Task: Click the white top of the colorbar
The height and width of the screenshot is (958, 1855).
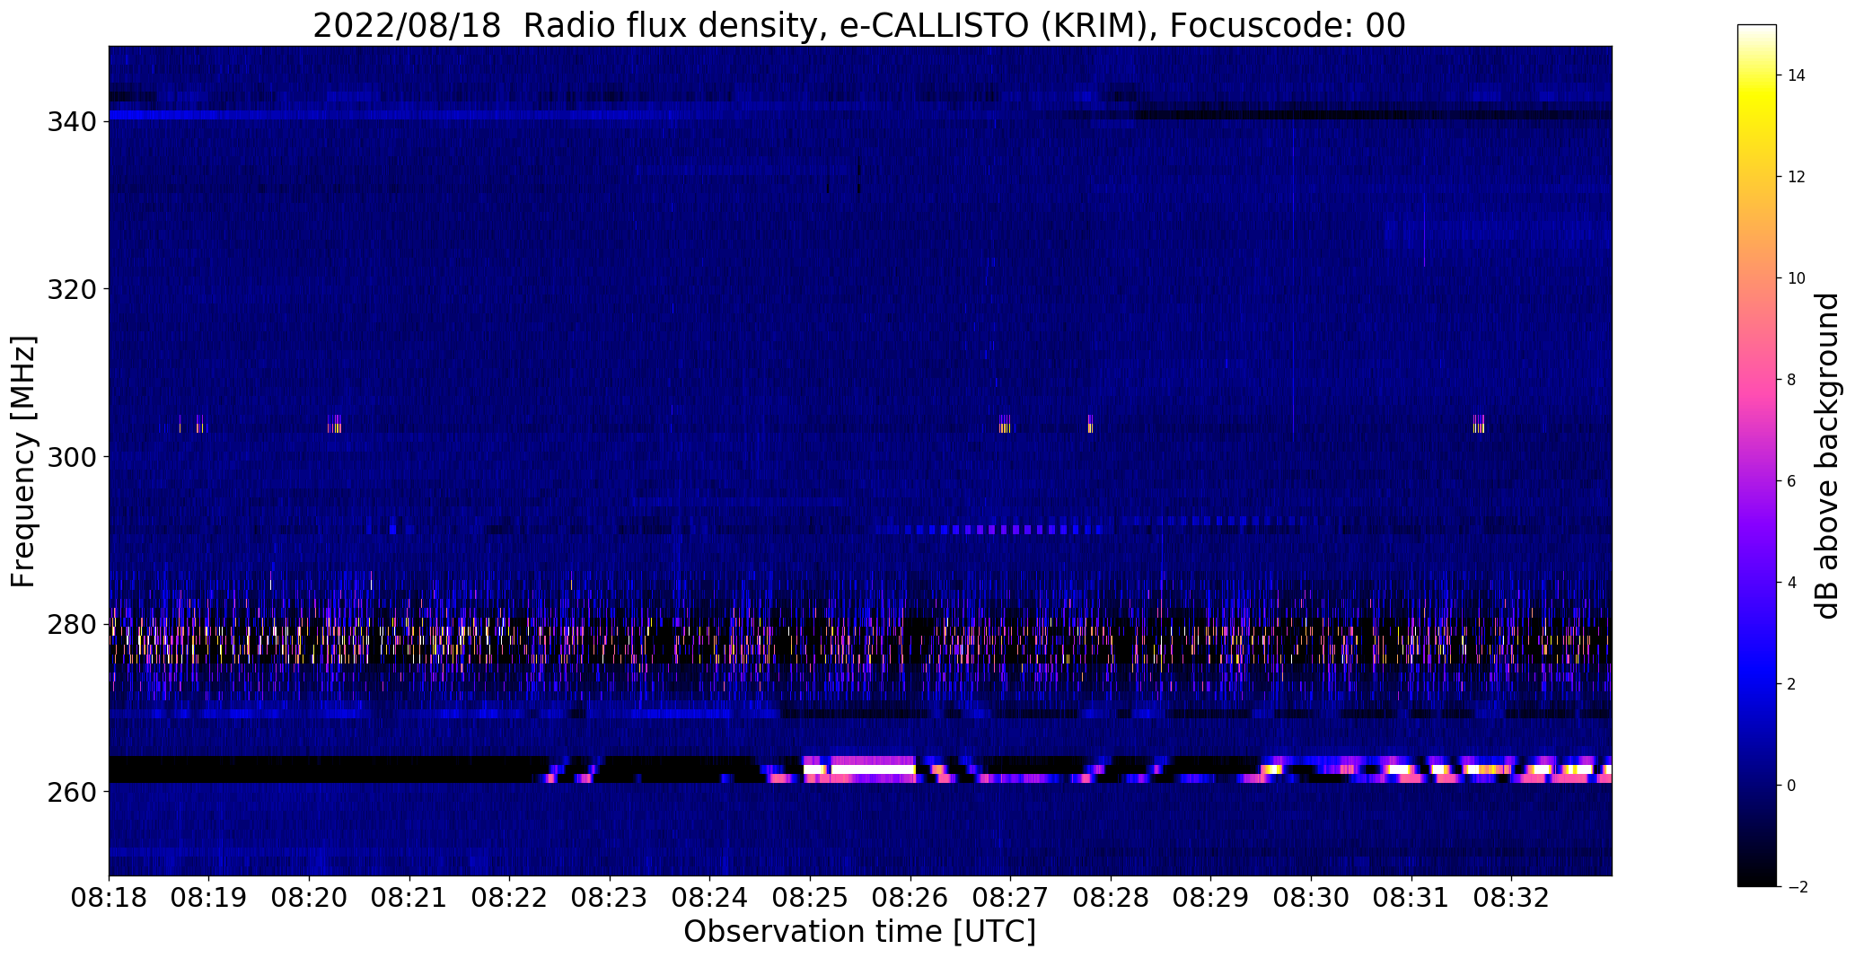Action: (1757, 31)
